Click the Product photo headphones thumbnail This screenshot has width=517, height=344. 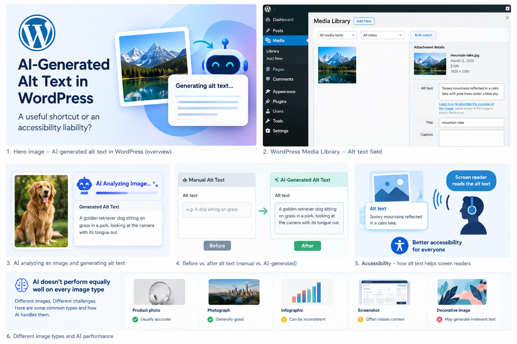tap(159, 292)
